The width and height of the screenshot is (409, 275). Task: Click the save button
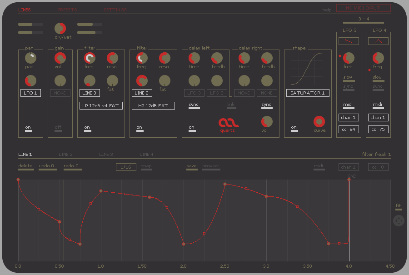coord(192,166)
